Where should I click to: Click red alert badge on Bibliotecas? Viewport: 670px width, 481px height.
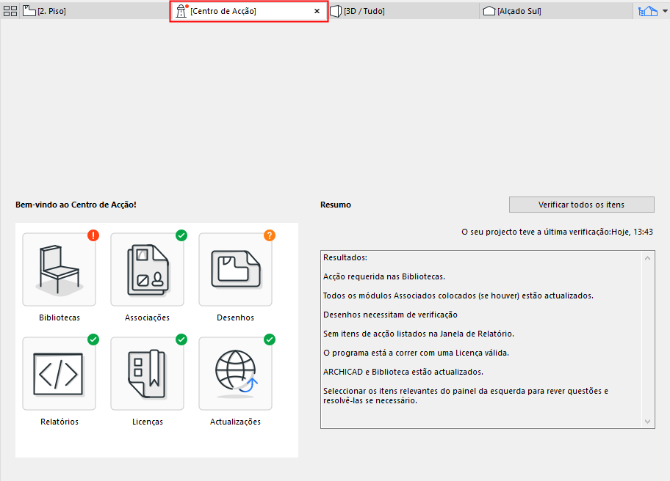[x=93, y=235]
